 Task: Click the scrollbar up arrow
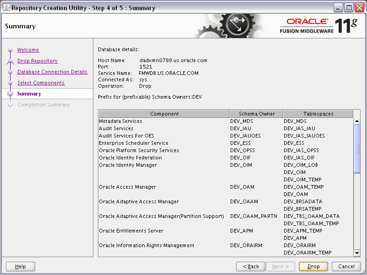[x=357, y=121]
